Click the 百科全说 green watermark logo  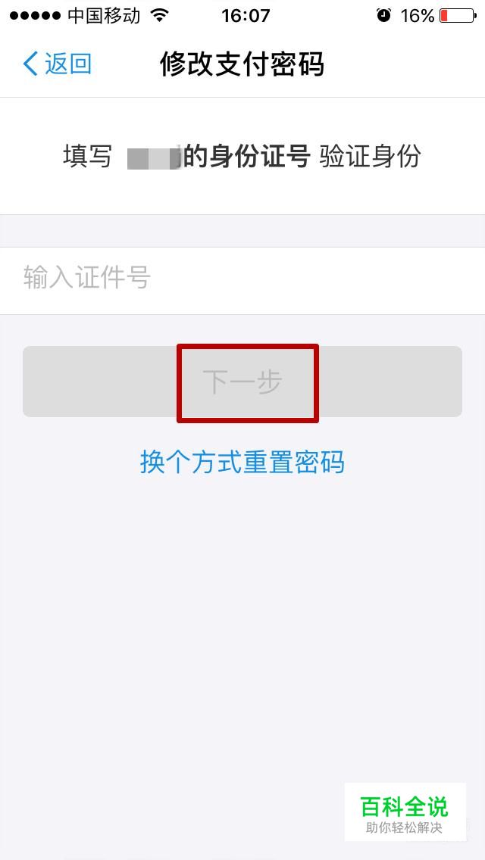coord(404,806)
